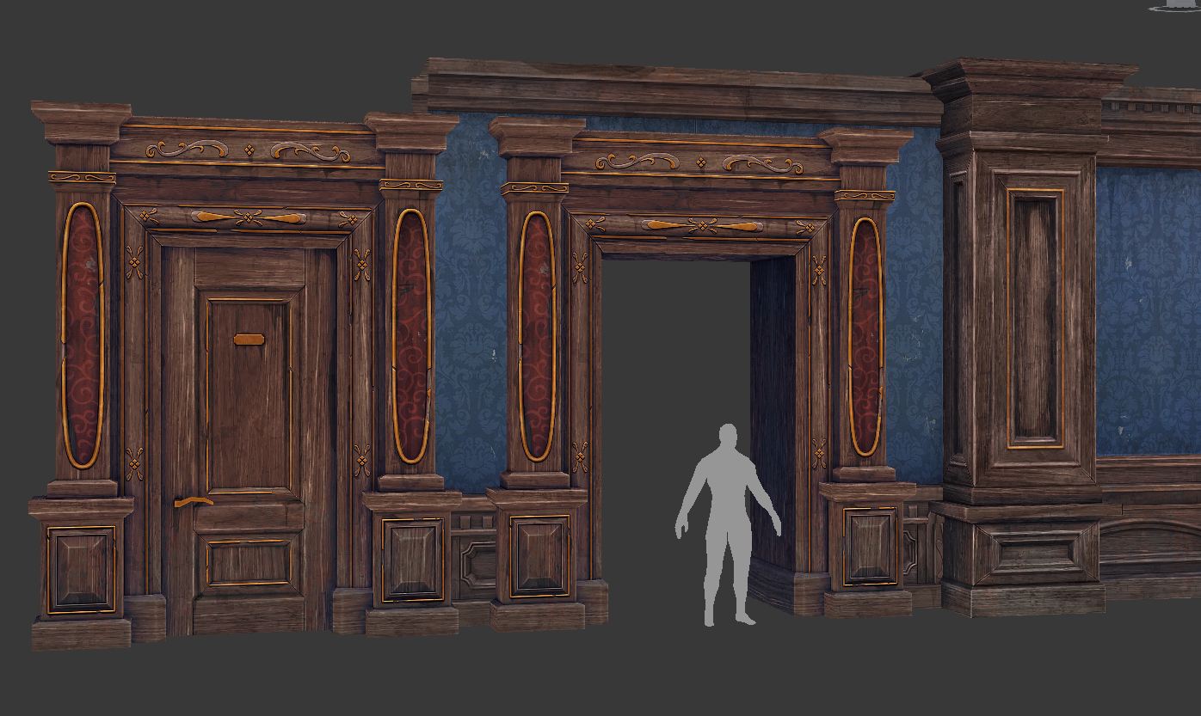
Task: Click the lower panel of the wooden door
Action: click(249, 562)
